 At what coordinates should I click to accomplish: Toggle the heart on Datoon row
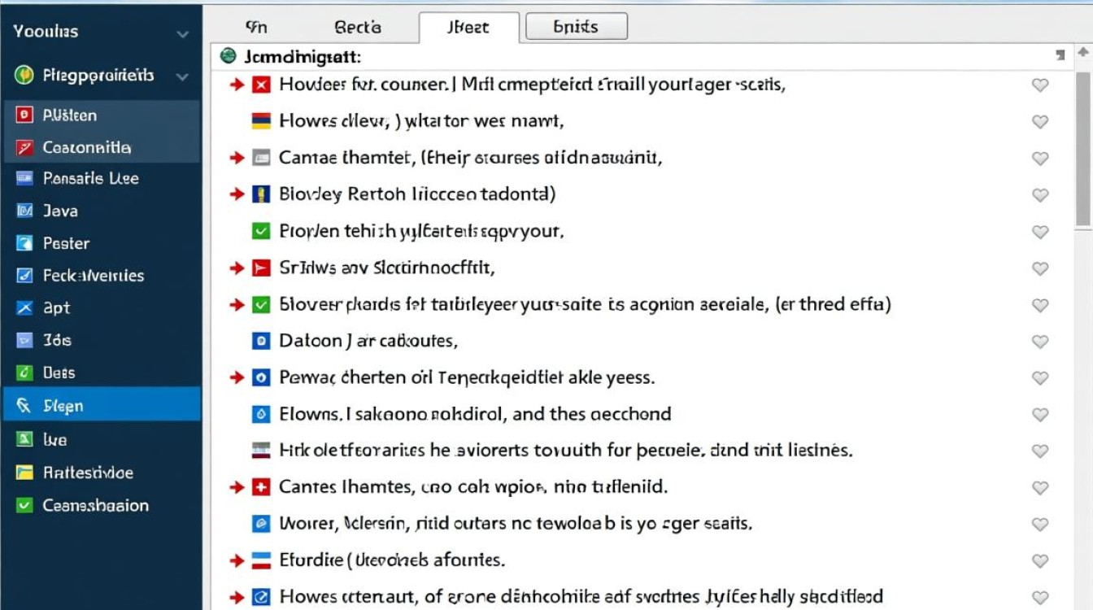click(x=1039, y=342)
